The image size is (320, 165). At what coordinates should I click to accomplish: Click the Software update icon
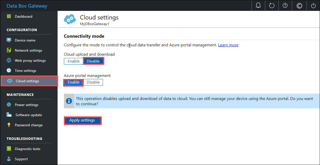tap(9, 115)
